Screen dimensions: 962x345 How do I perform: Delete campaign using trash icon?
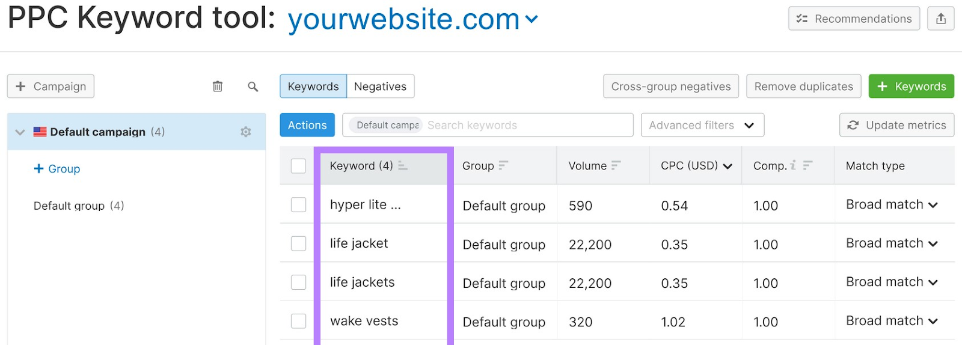218,87
